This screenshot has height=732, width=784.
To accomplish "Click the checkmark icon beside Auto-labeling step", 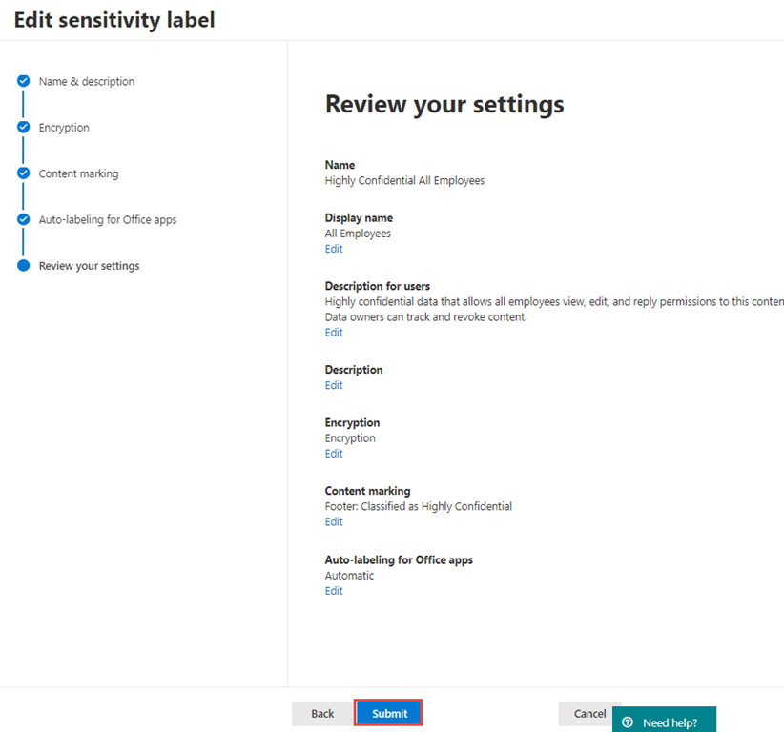I will 24,219.
